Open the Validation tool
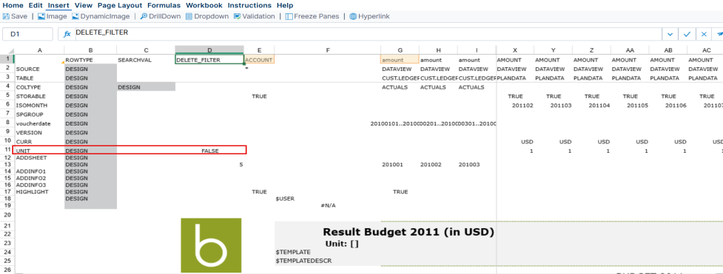The height and width of the screenshot is (274, 723). pos(254,16)
